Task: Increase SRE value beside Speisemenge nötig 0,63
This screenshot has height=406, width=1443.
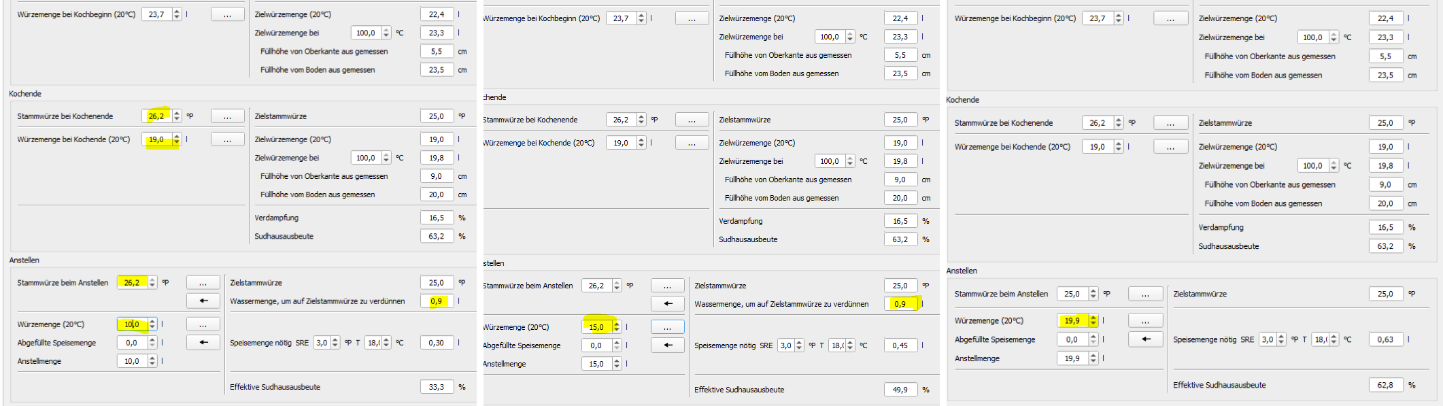Action: [x=1282, y=336]
